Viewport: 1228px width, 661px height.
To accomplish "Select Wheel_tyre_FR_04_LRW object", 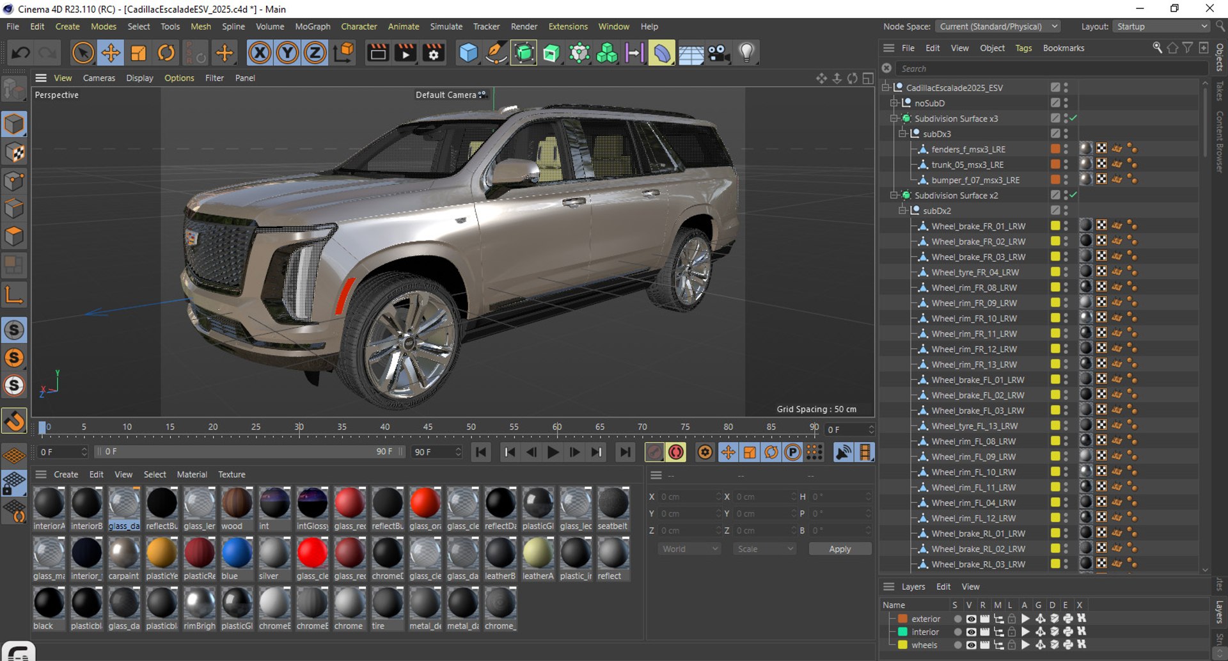I will (x=975, y=272).
